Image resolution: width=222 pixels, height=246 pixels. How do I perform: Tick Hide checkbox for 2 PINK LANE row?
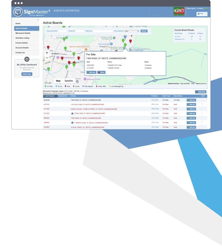(202, 113)
